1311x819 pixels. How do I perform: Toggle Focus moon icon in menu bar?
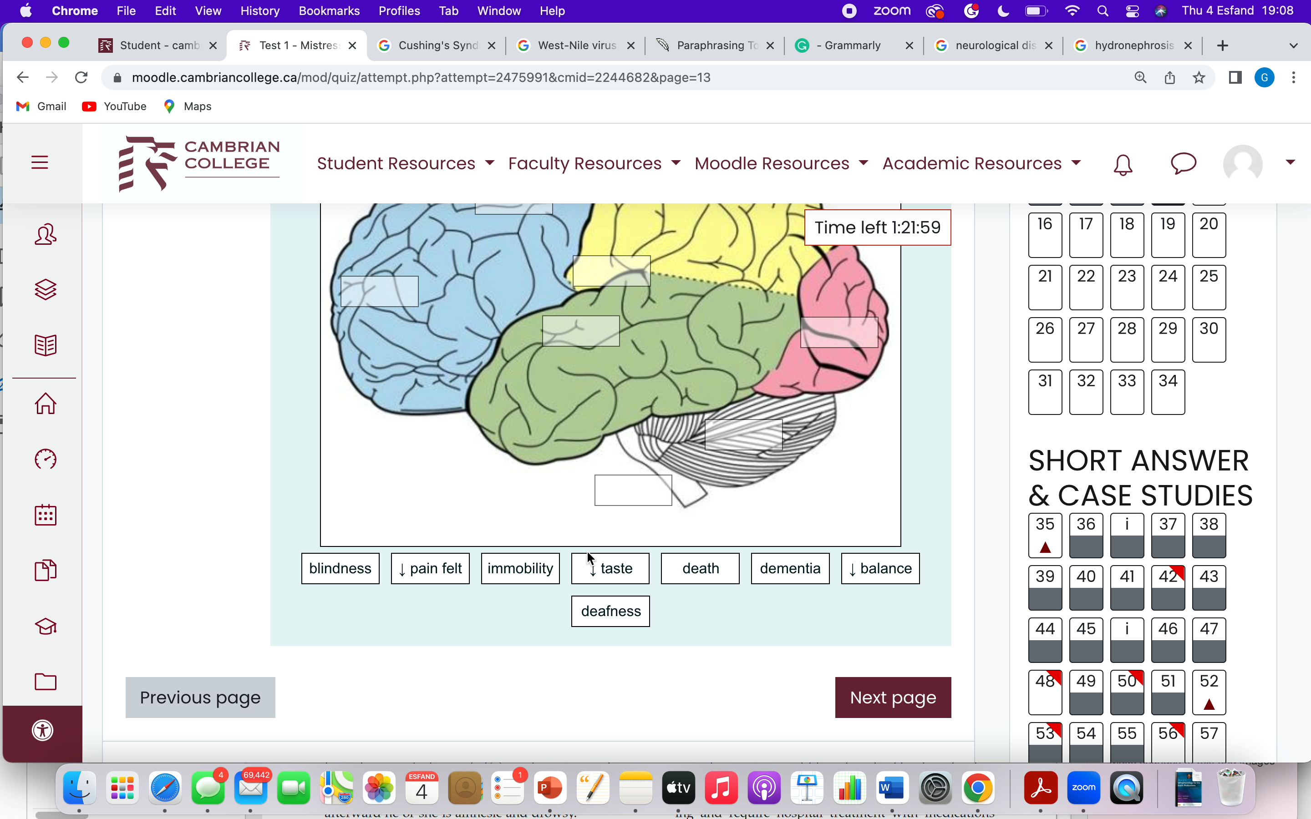[x=1003, y=11]
